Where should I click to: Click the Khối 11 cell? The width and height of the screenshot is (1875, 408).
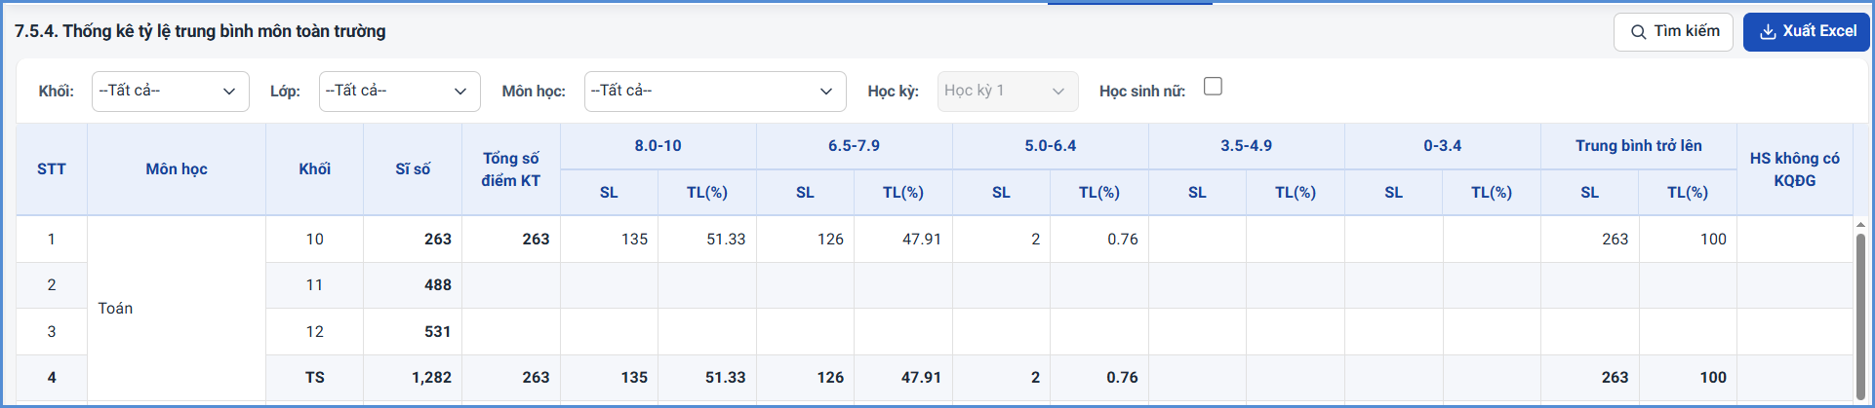[314, 285]
